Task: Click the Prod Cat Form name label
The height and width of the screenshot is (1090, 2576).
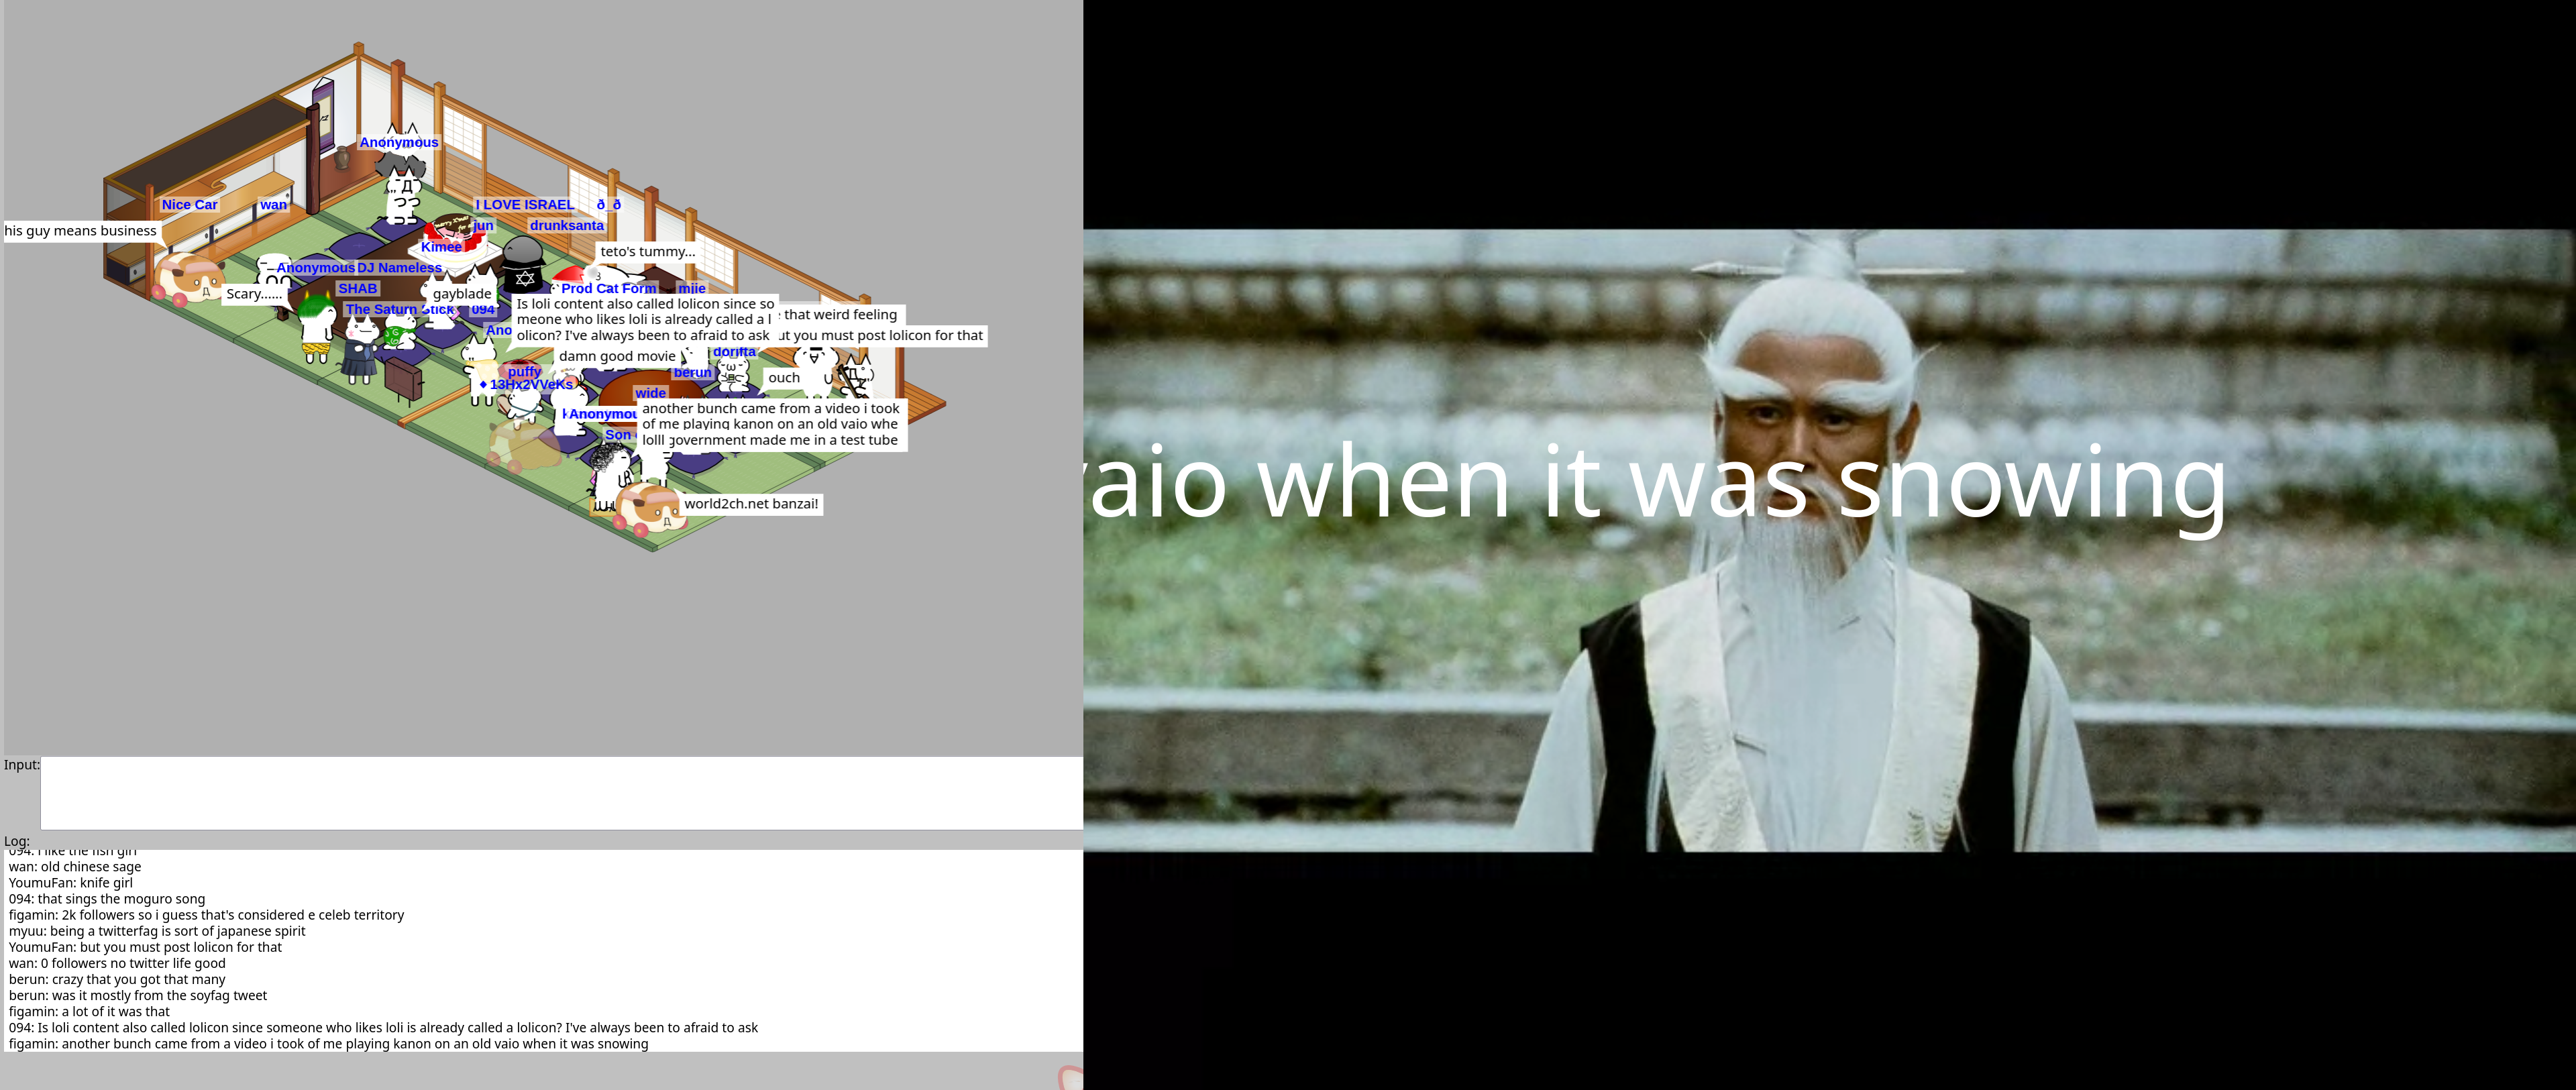Action: (608, 288)
